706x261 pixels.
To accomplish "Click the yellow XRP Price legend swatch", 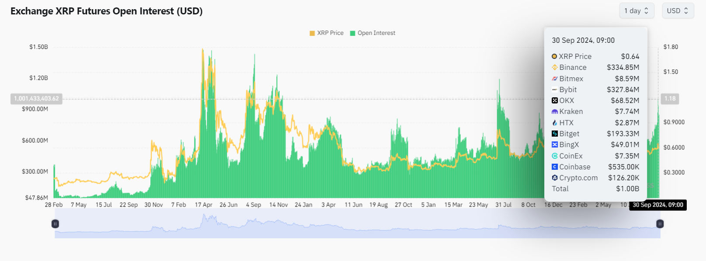I will 312,33.
